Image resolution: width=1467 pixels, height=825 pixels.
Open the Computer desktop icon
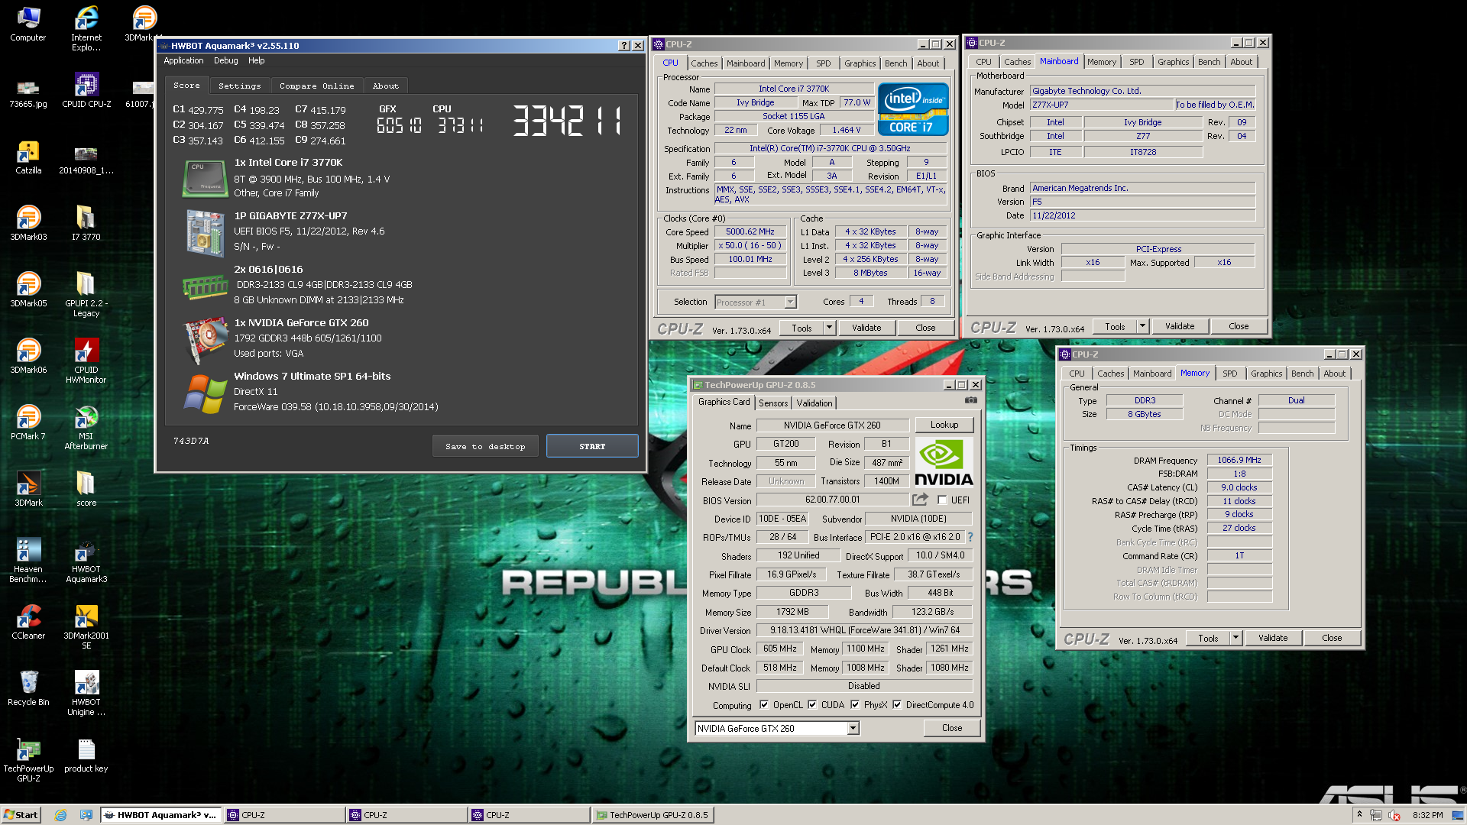coord(28,24)
